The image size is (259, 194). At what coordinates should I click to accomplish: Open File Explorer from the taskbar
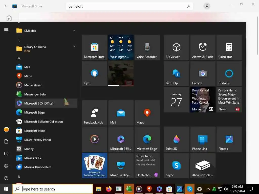pos(99,189)
